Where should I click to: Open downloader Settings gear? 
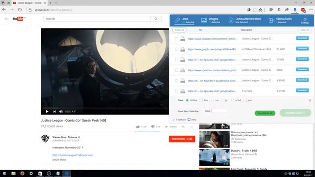(x=305, y=21)
